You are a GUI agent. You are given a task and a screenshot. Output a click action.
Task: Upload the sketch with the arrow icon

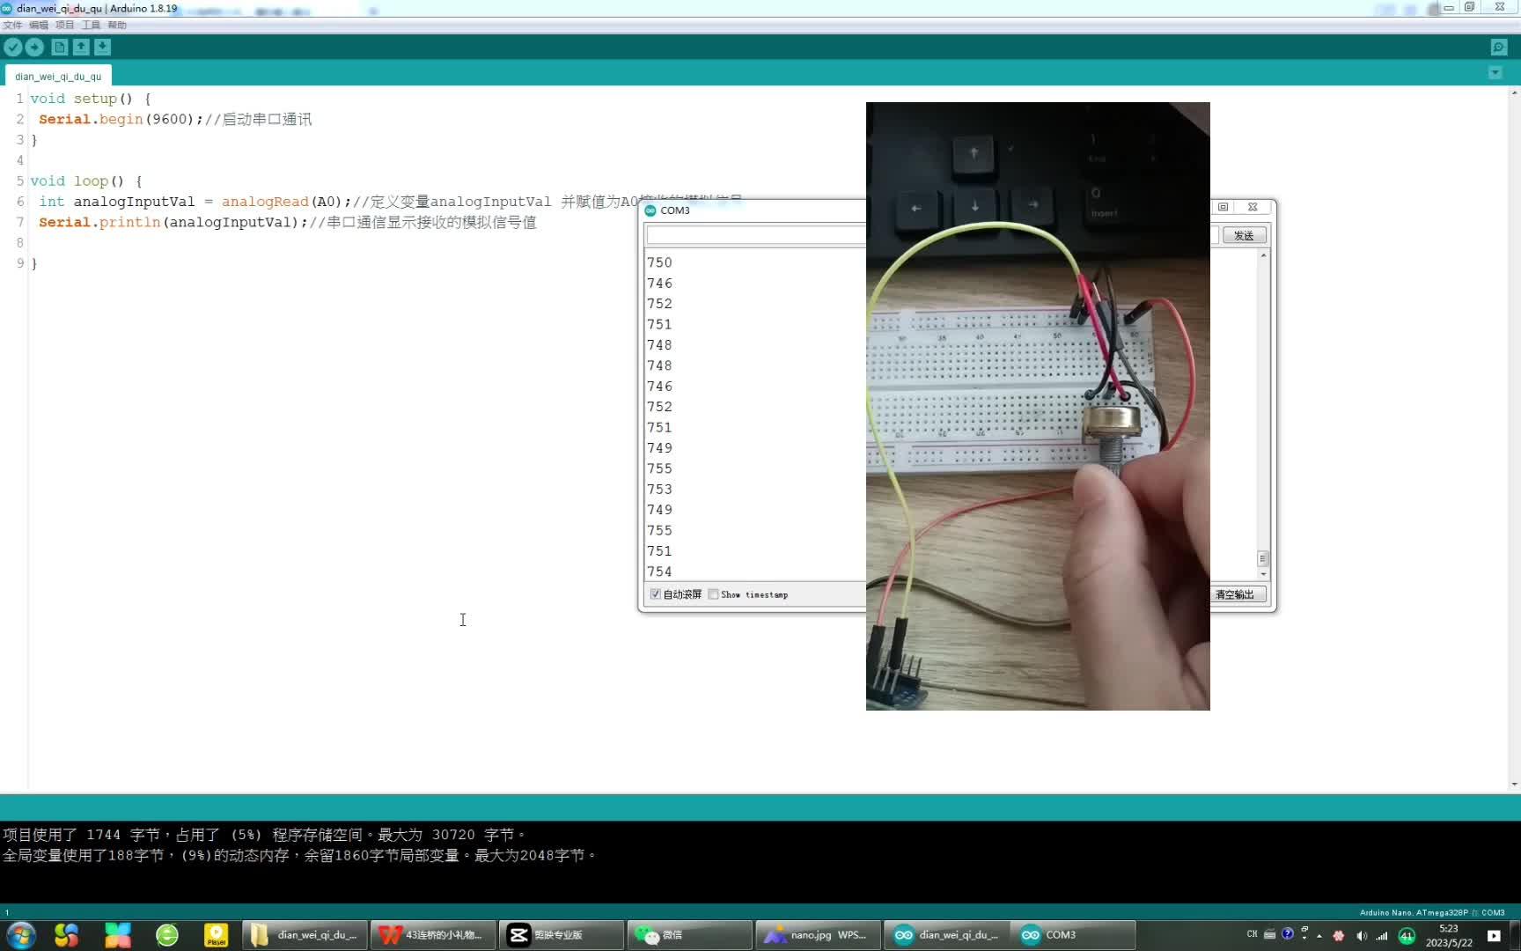(x=35, y=47)
